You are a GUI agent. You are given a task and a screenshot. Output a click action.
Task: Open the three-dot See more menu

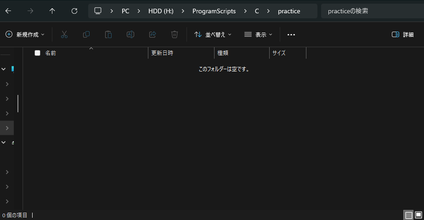coord(291,34)
